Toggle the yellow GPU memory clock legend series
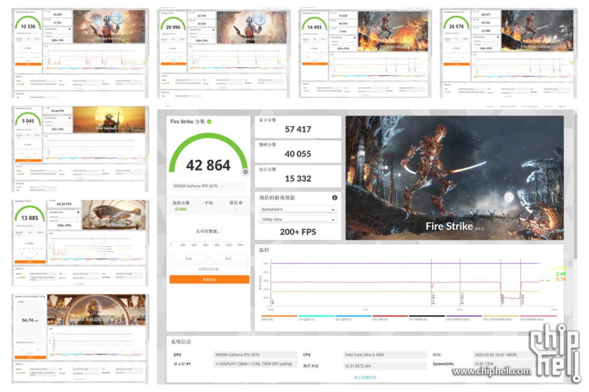 click(x=500, y=318)
